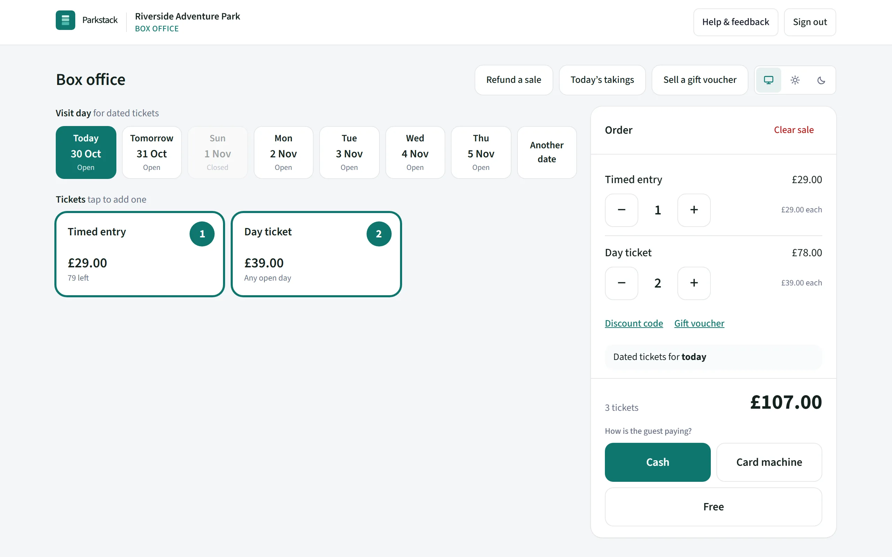Add a Timed entry ticket card

click(x=140, y=254)
